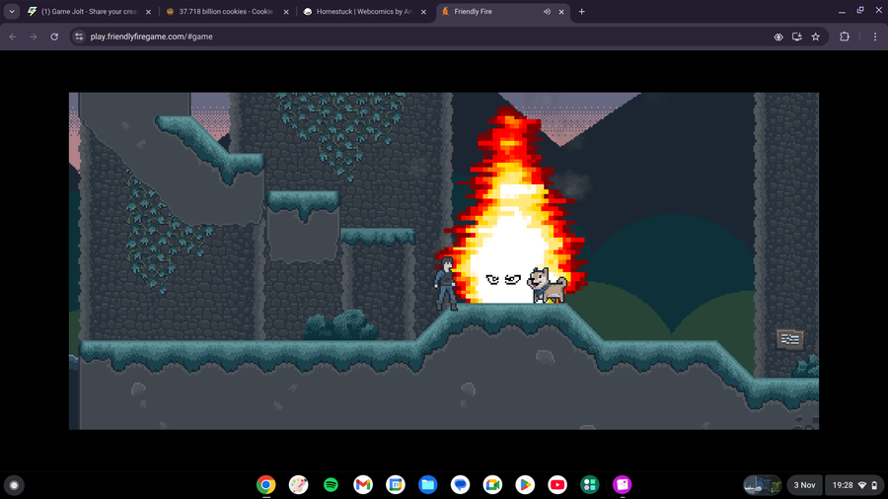This screenshot has width=888, height=499.
Task: Open the ChromeOS launcher button
Action: coord(14,485)
